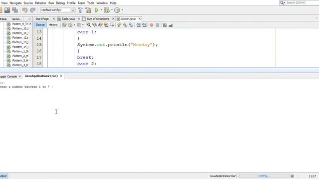Click Previous Bookmark icon
This screenshot has width=319, height=179.
(119, 25)
